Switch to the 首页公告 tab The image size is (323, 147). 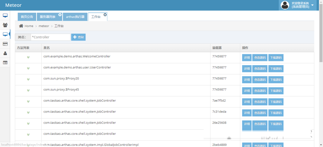pyautogui.click(x=27, y=17)
